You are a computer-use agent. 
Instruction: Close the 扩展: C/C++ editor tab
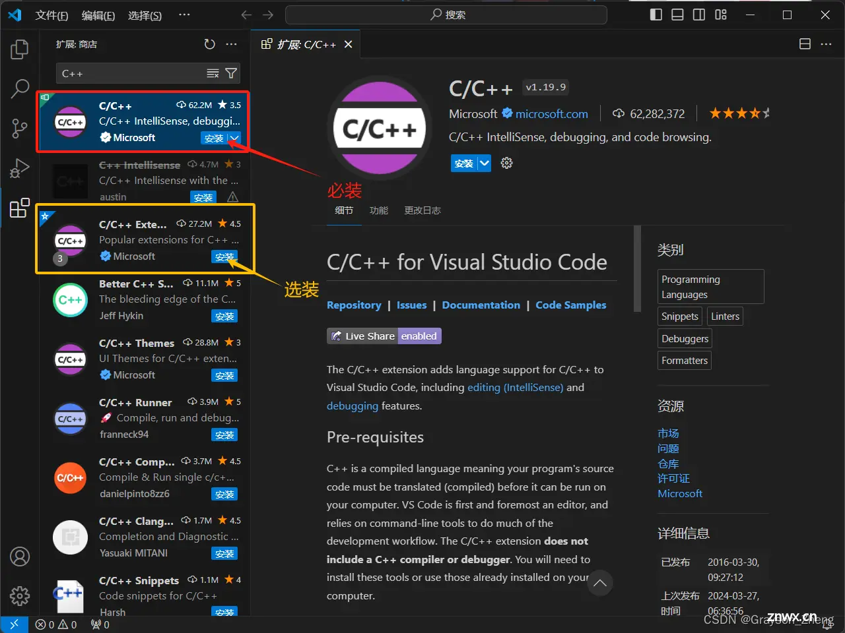pos(348,44)
